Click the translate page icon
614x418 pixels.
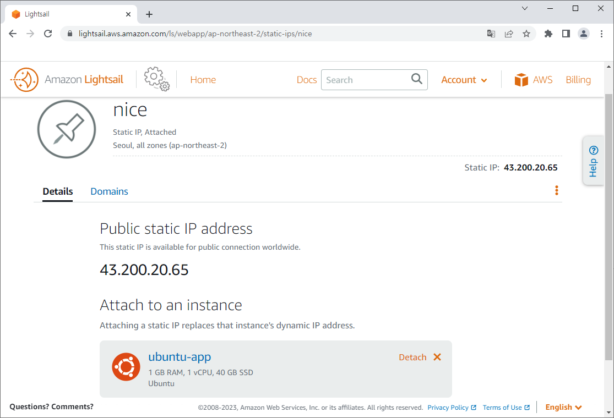point(491,34)
